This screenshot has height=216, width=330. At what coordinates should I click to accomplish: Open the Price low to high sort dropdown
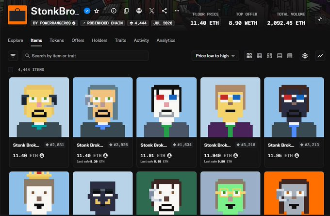click(215, 56)
